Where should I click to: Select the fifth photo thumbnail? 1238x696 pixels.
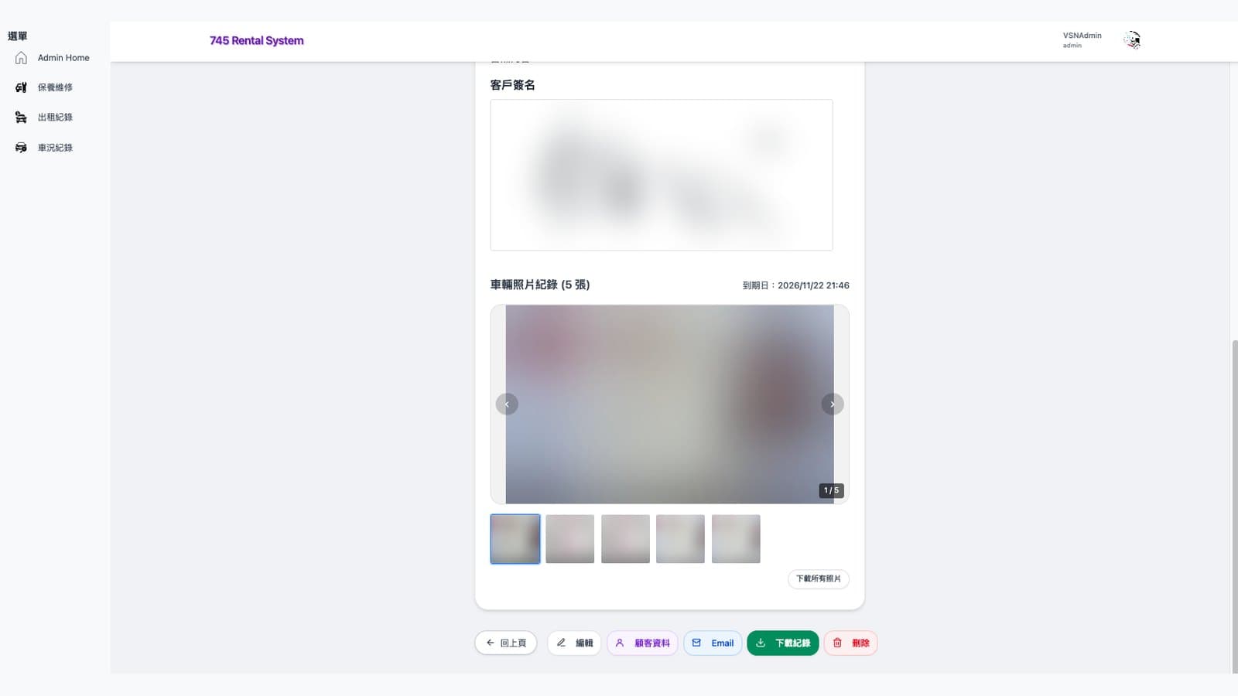pos(736,539)
